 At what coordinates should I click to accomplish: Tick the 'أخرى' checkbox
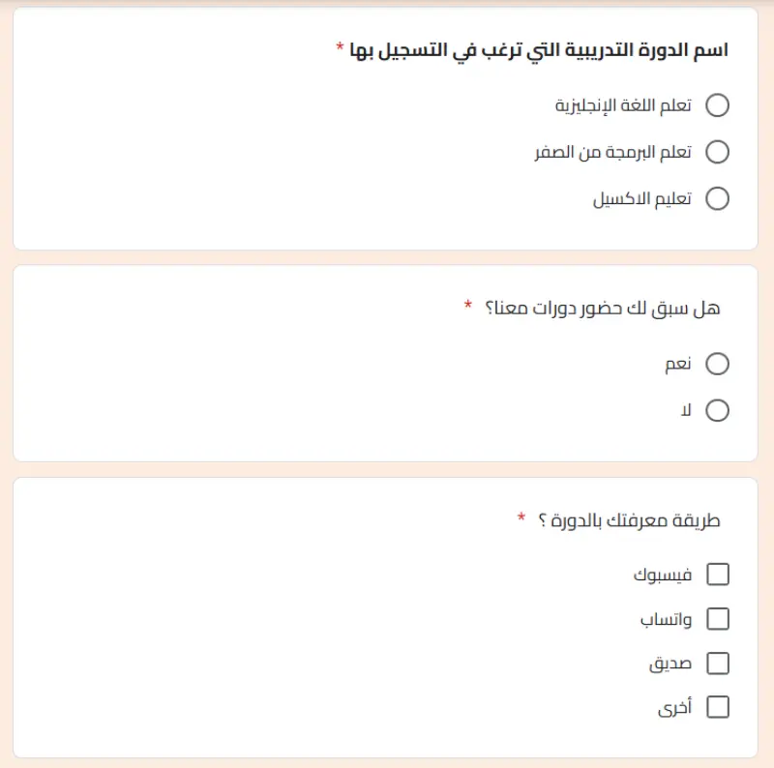719,707
